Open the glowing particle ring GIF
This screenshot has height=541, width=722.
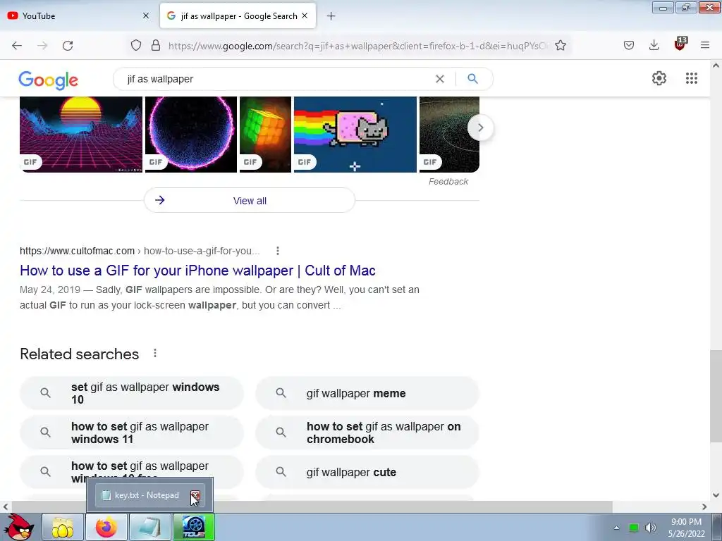pos(191,135)
